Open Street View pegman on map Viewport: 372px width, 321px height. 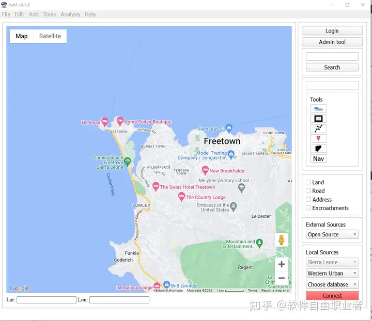tap(282, 240)
